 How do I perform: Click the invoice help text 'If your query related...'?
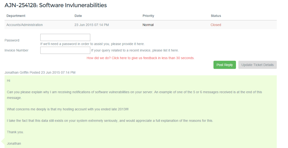coord(135,50)
